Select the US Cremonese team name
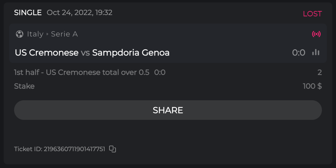The height and width of the screenshot is (168, 336). click(47, 53)
